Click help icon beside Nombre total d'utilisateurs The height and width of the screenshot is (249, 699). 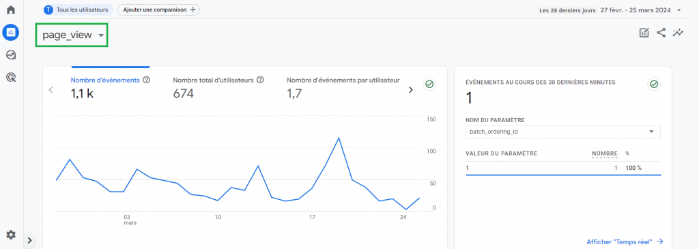click(x=261, y=80)
